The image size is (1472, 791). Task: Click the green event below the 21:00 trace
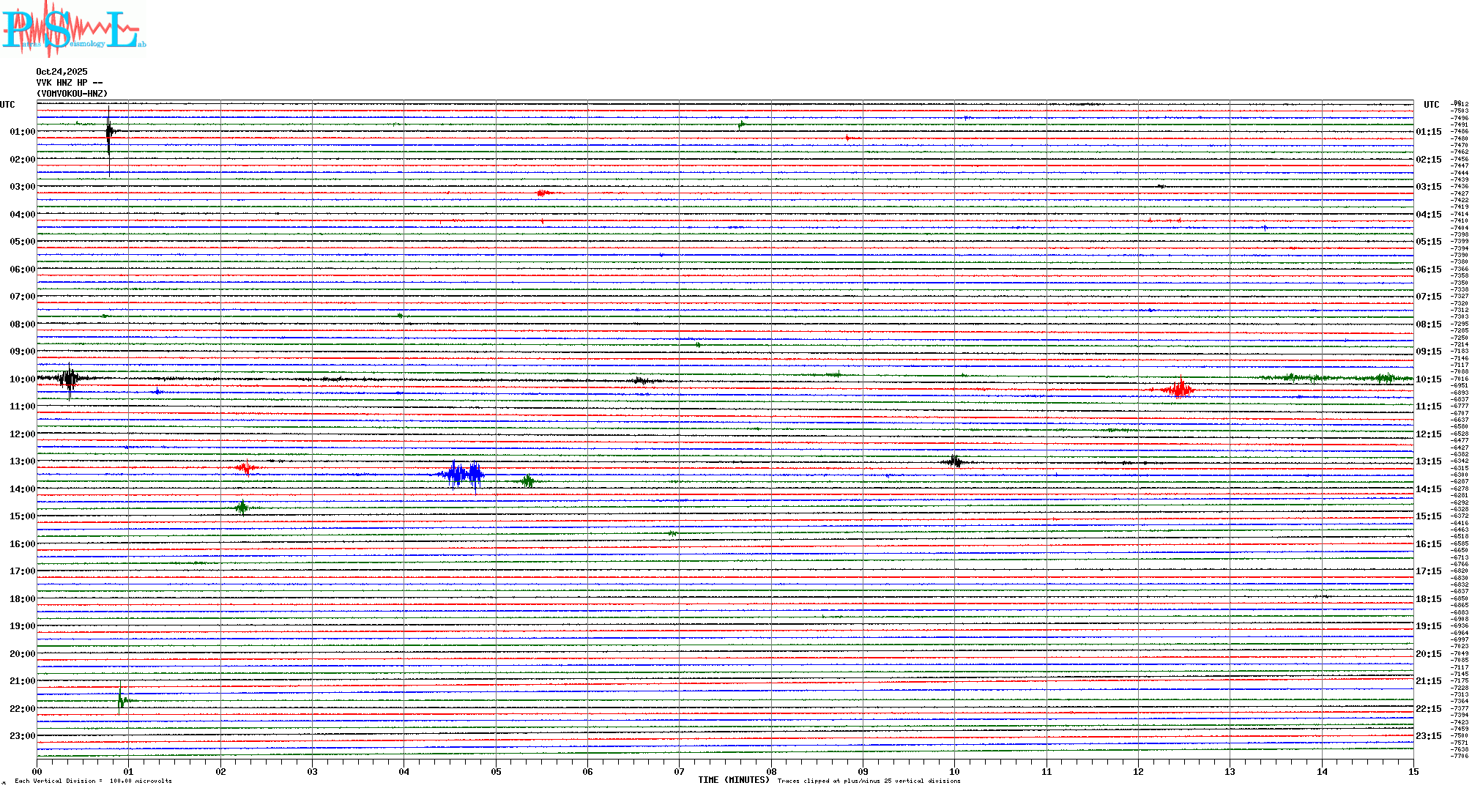122,700
